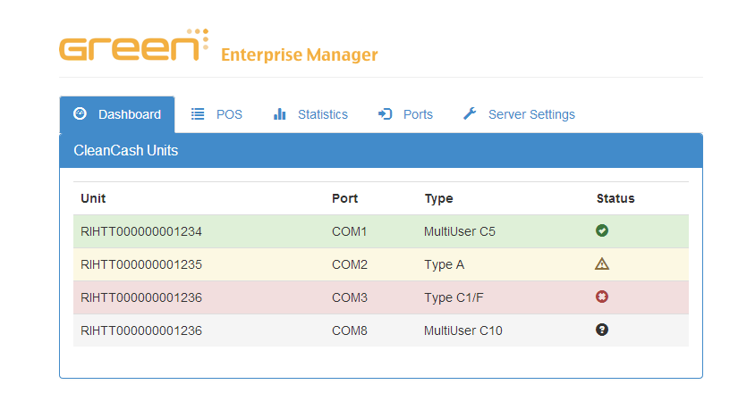The image size is (755, 393).
Task: Click the Type column header
Action: click(x=438, y=198)
